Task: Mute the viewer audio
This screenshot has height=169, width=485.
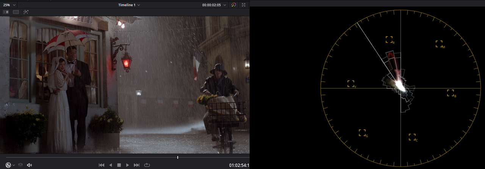Action: (30, 165)
